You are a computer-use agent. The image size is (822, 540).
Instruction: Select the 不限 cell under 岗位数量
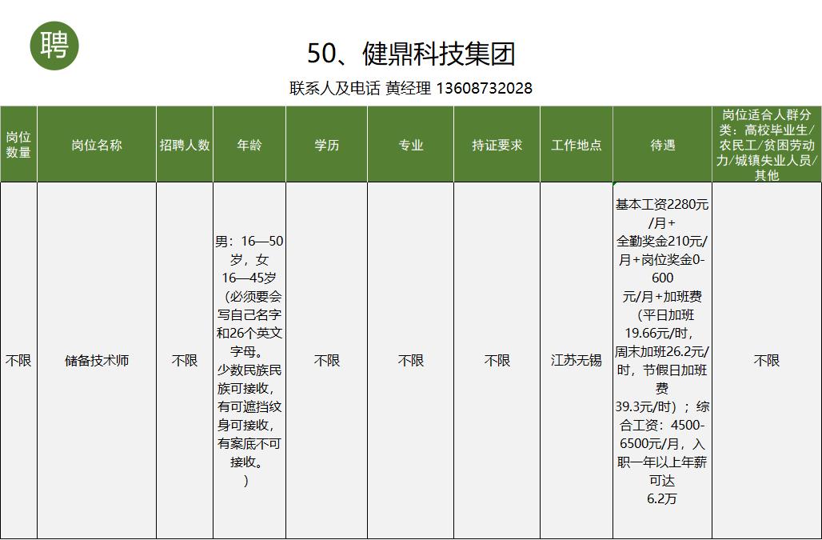coord(18,360)
